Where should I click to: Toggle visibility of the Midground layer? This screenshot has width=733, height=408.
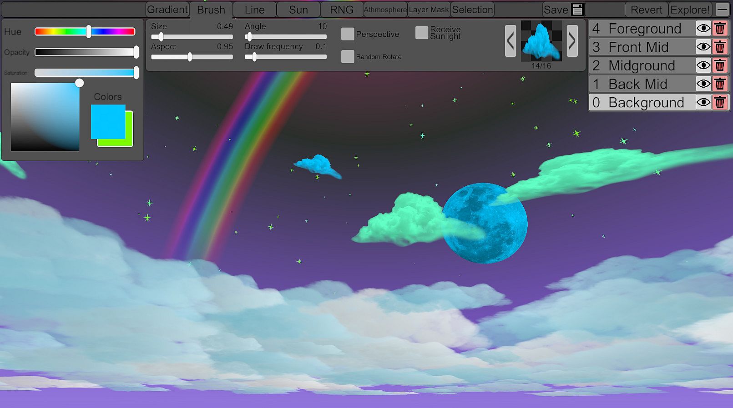point(703,65)
